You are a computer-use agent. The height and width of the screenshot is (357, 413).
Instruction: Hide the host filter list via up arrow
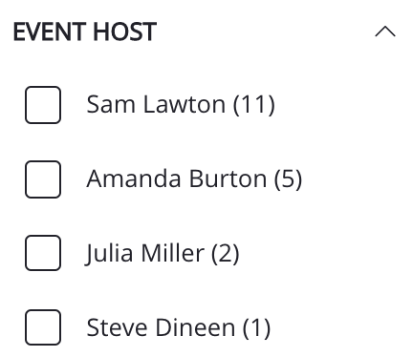coord(385,31)
